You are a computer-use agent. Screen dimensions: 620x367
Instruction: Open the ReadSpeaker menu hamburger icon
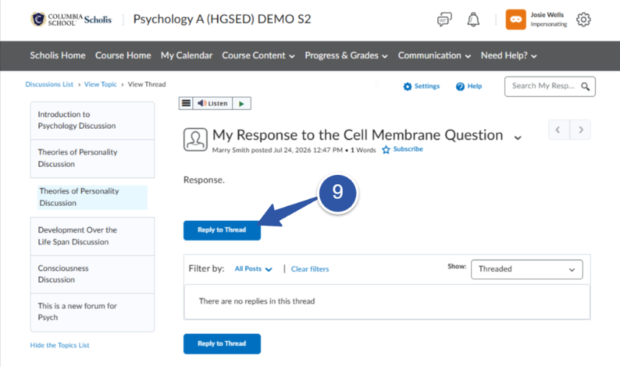[186, 104]
